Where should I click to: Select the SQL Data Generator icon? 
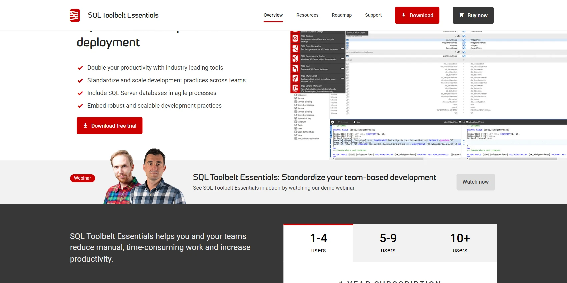pos(295,48)
